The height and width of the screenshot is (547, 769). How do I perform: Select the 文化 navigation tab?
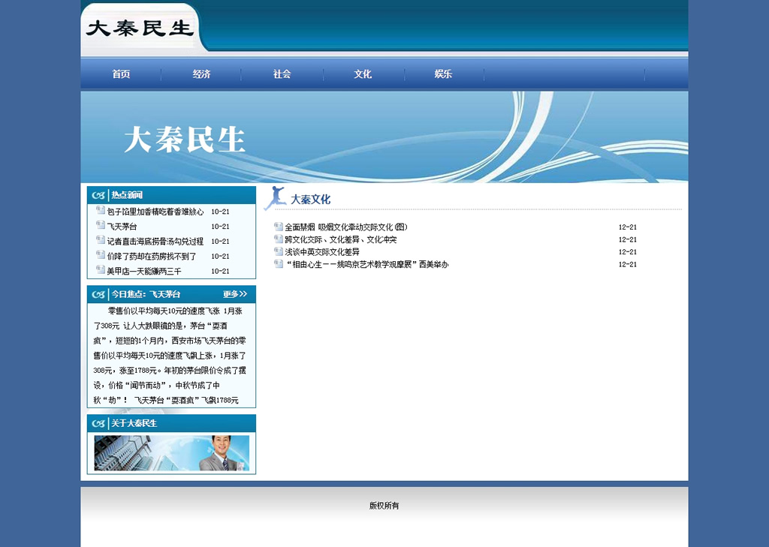363,74
